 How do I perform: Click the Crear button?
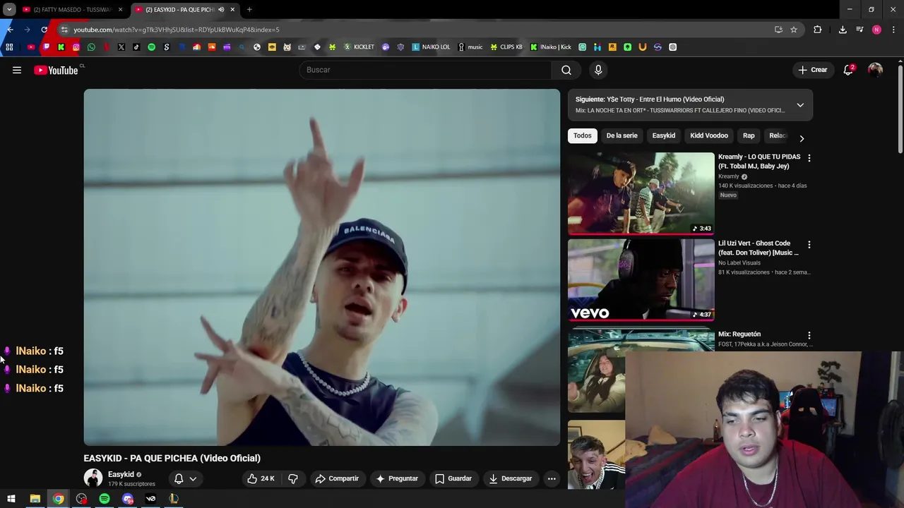tap(812, 70)
